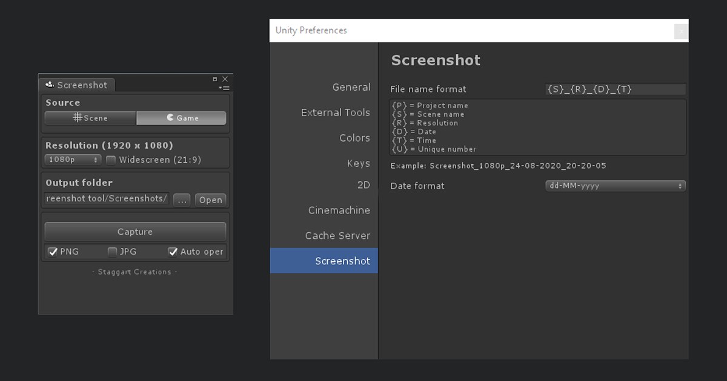Maximize the Screenshot panel
Screen dimensions: 727x381
214,79
